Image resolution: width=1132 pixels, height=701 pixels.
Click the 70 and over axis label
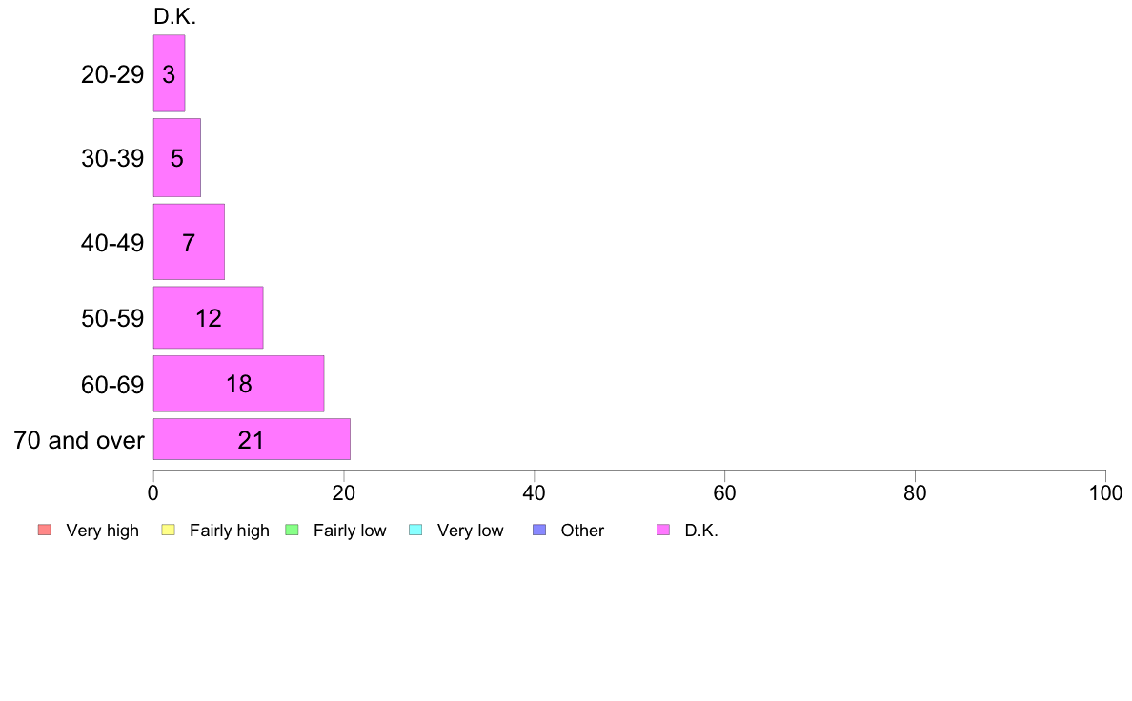click(79, 440)
